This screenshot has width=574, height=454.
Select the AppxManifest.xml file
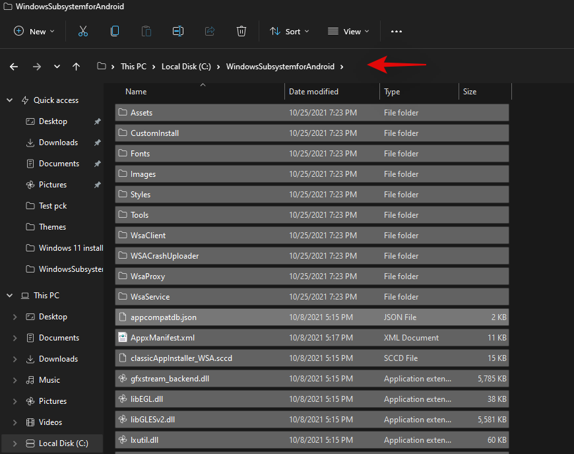point(162,338)
